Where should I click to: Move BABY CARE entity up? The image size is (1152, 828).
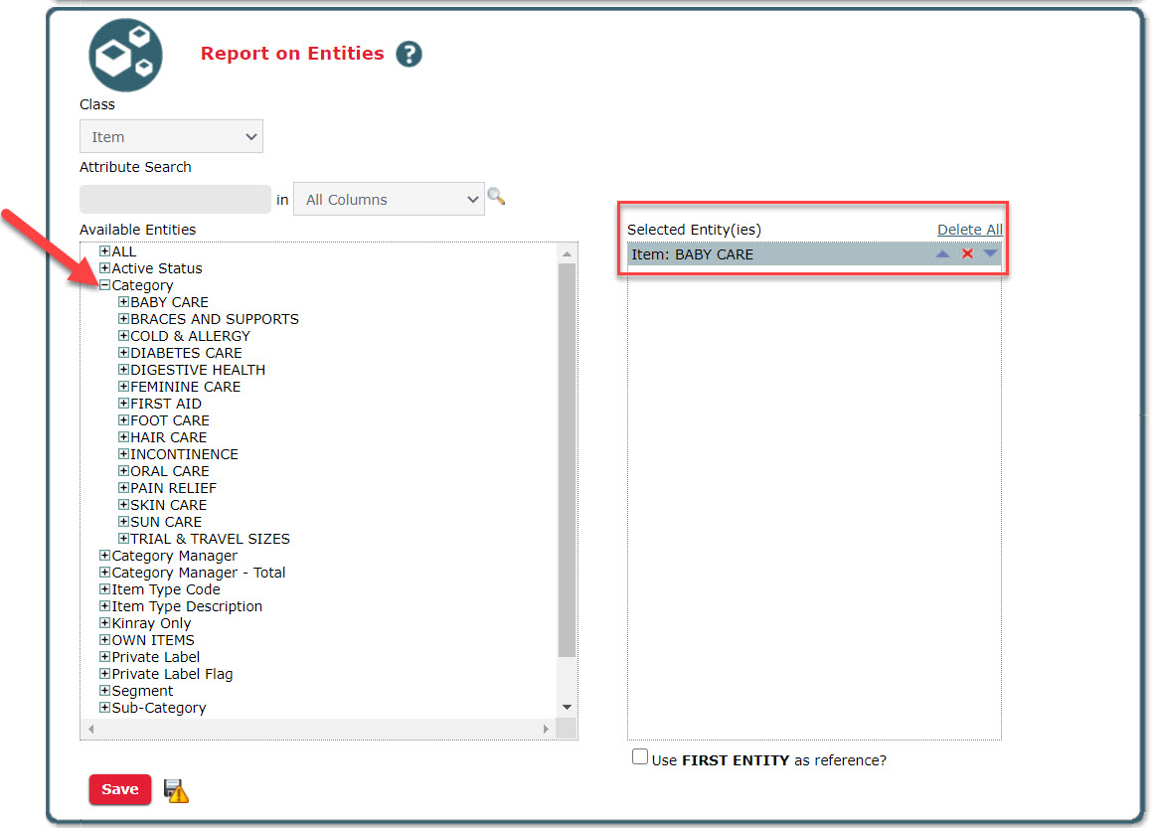(x=942, y=254)
